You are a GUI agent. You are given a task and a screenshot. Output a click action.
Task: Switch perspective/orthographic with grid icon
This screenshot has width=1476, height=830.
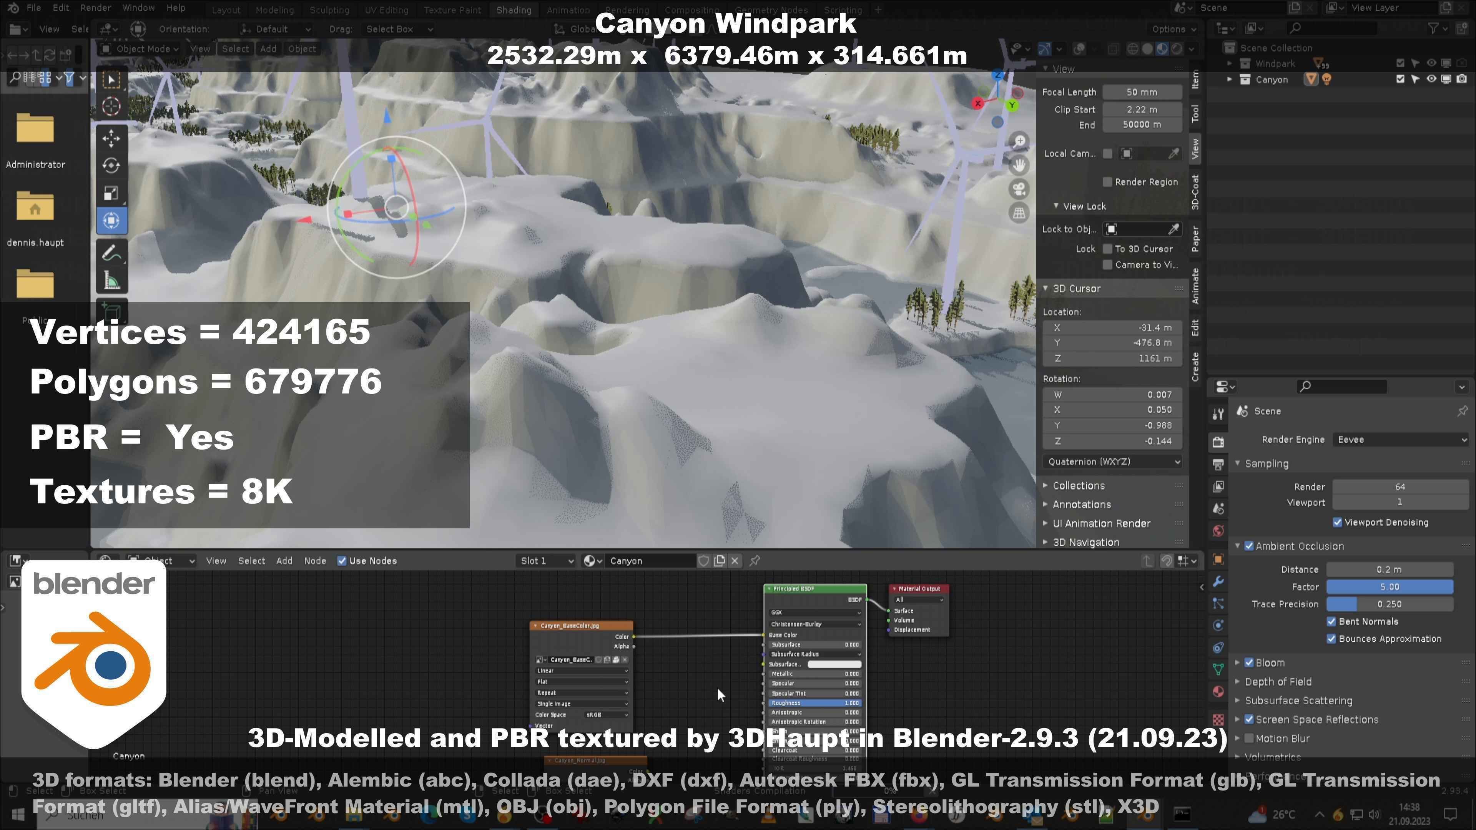coord(1019,213)
